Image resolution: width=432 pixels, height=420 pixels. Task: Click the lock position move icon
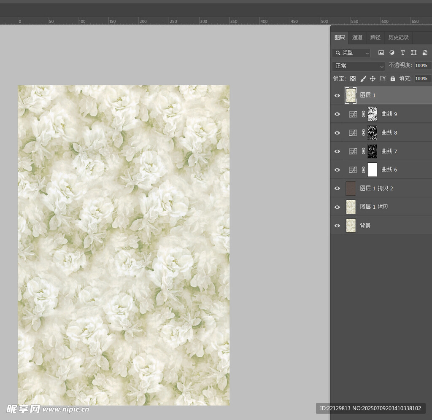coord(373,78)
